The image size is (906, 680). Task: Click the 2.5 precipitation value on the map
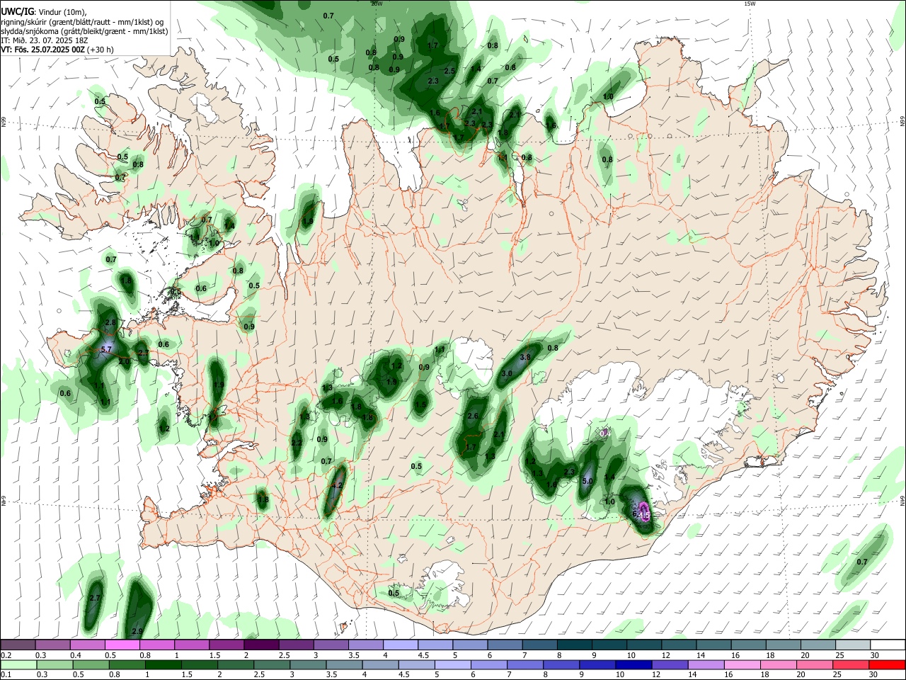click(449, 72)
